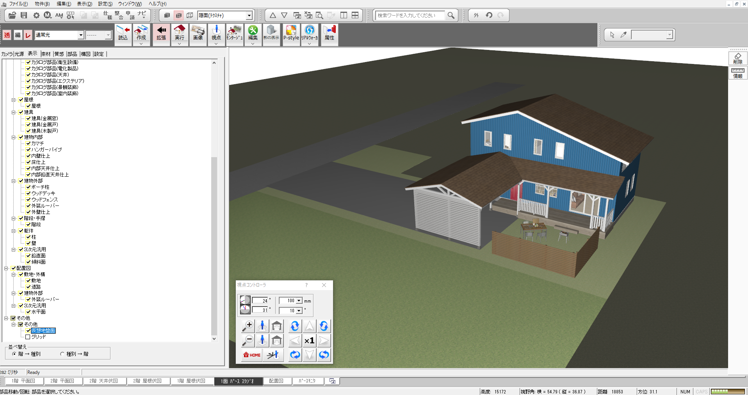Click the zoom in magnifier icon

click(x=248, y=326)
